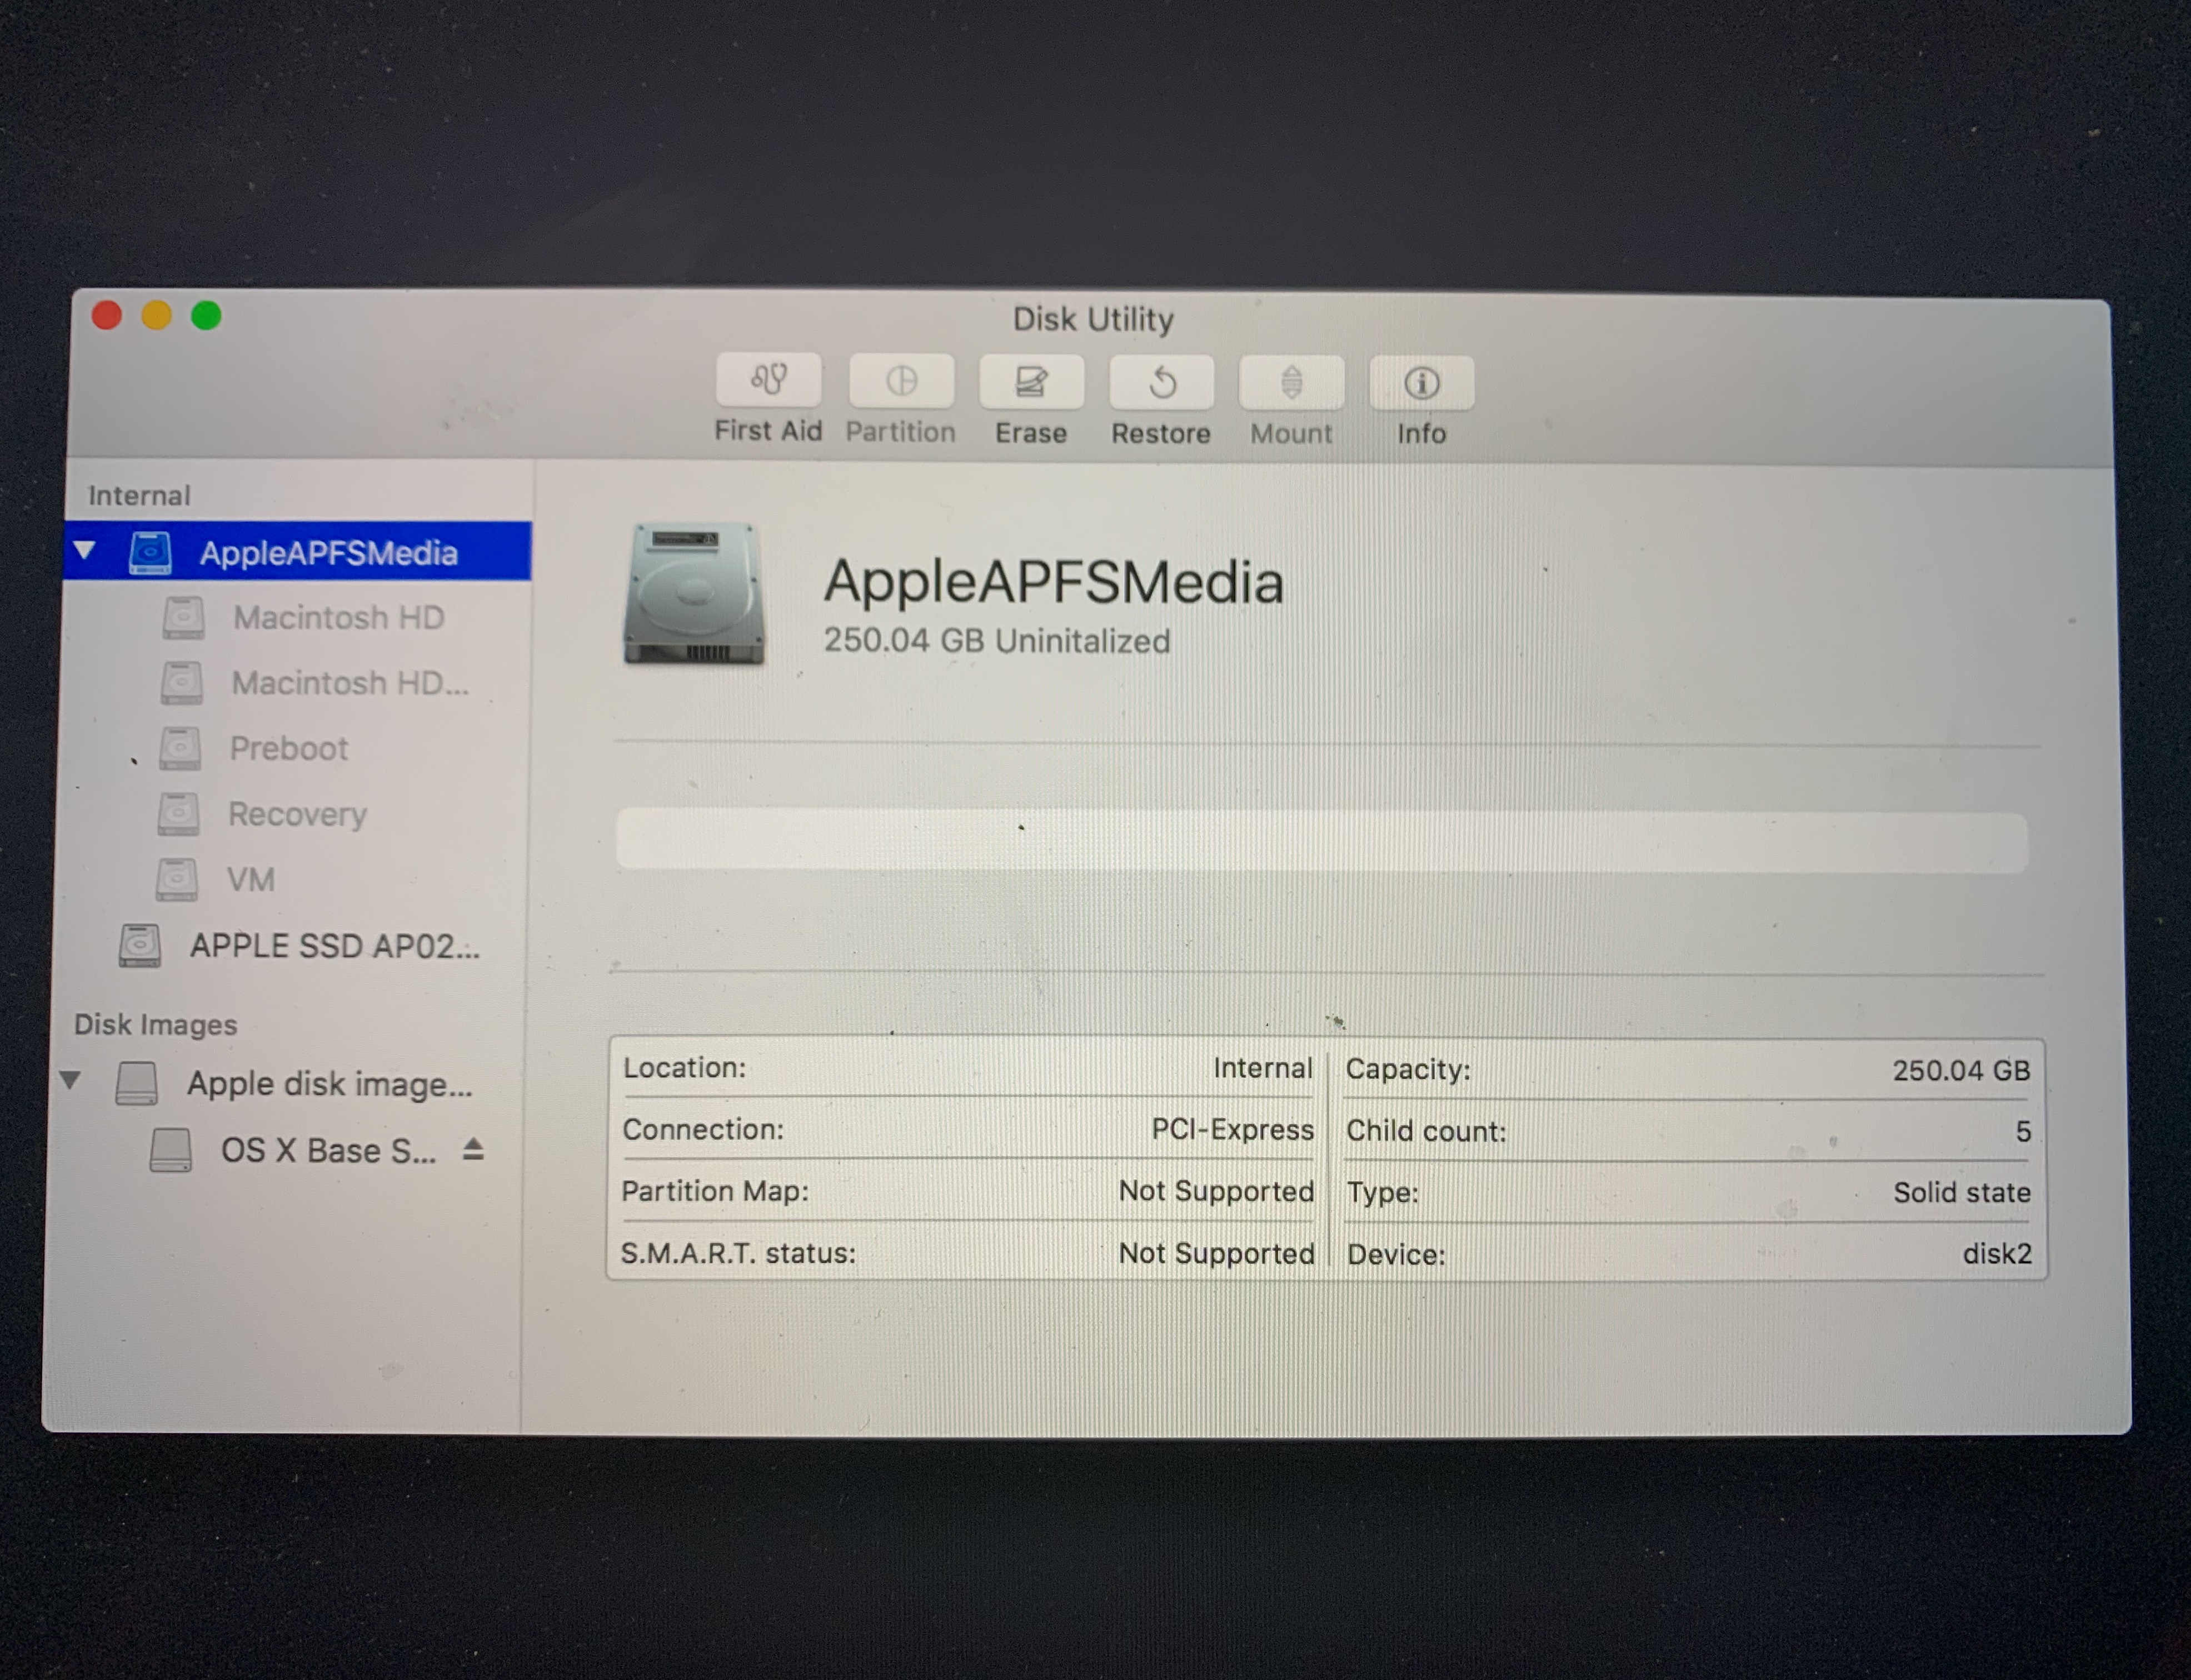This screenshot has width=2191, height=1680.
Task: Click the Disk Utility window title
Action: tap(1093, 319)
